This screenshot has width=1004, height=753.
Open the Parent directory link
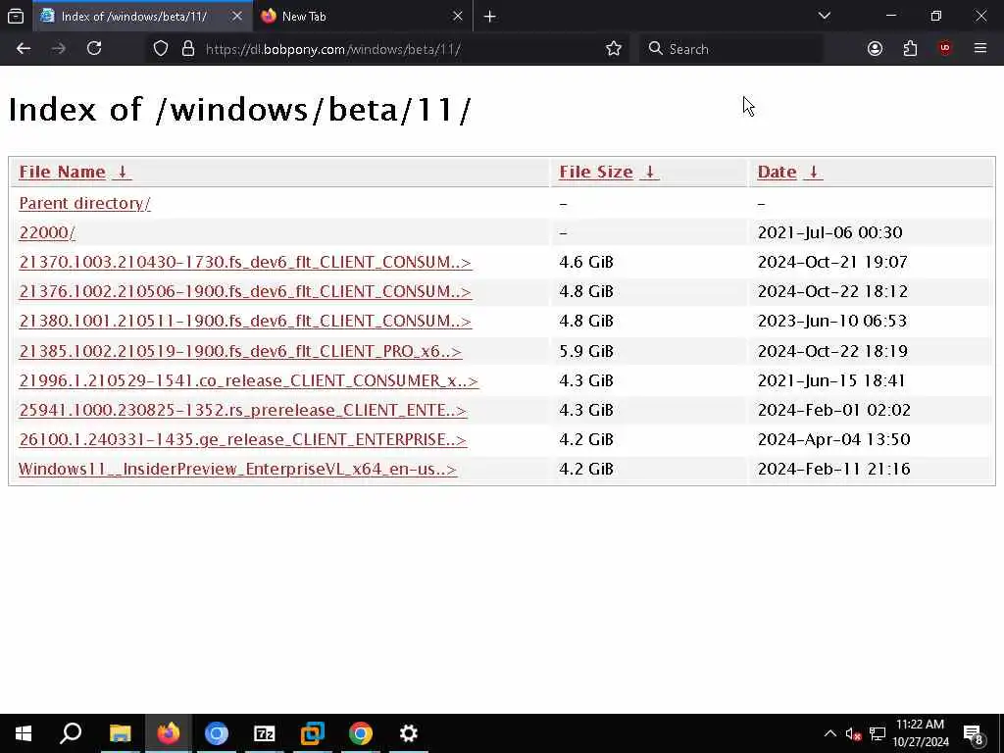point(84,203)
